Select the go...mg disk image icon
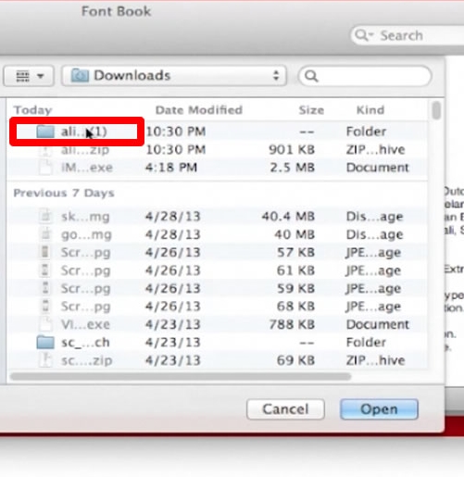 tap(45, 234)
